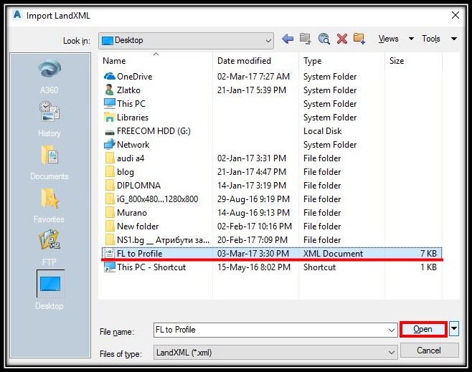Click the 1 KB size cell
Viewport: 472px width, 372px height.
428,267
